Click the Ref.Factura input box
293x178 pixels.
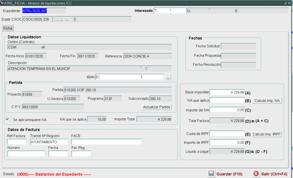[17, 142]
